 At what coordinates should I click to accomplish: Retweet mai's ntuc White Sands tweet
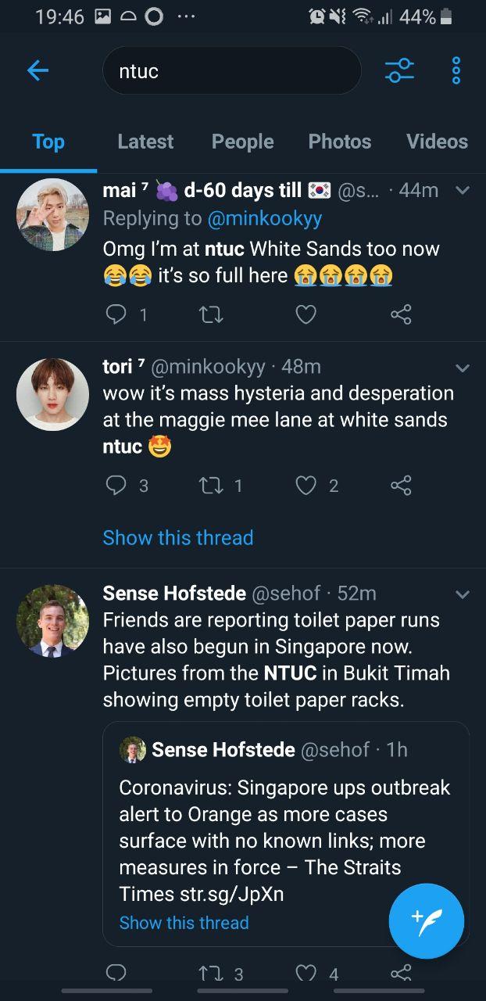(209, 314)
